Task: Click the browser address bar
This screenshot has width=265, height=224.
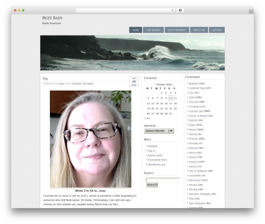Action: [125, 10]
